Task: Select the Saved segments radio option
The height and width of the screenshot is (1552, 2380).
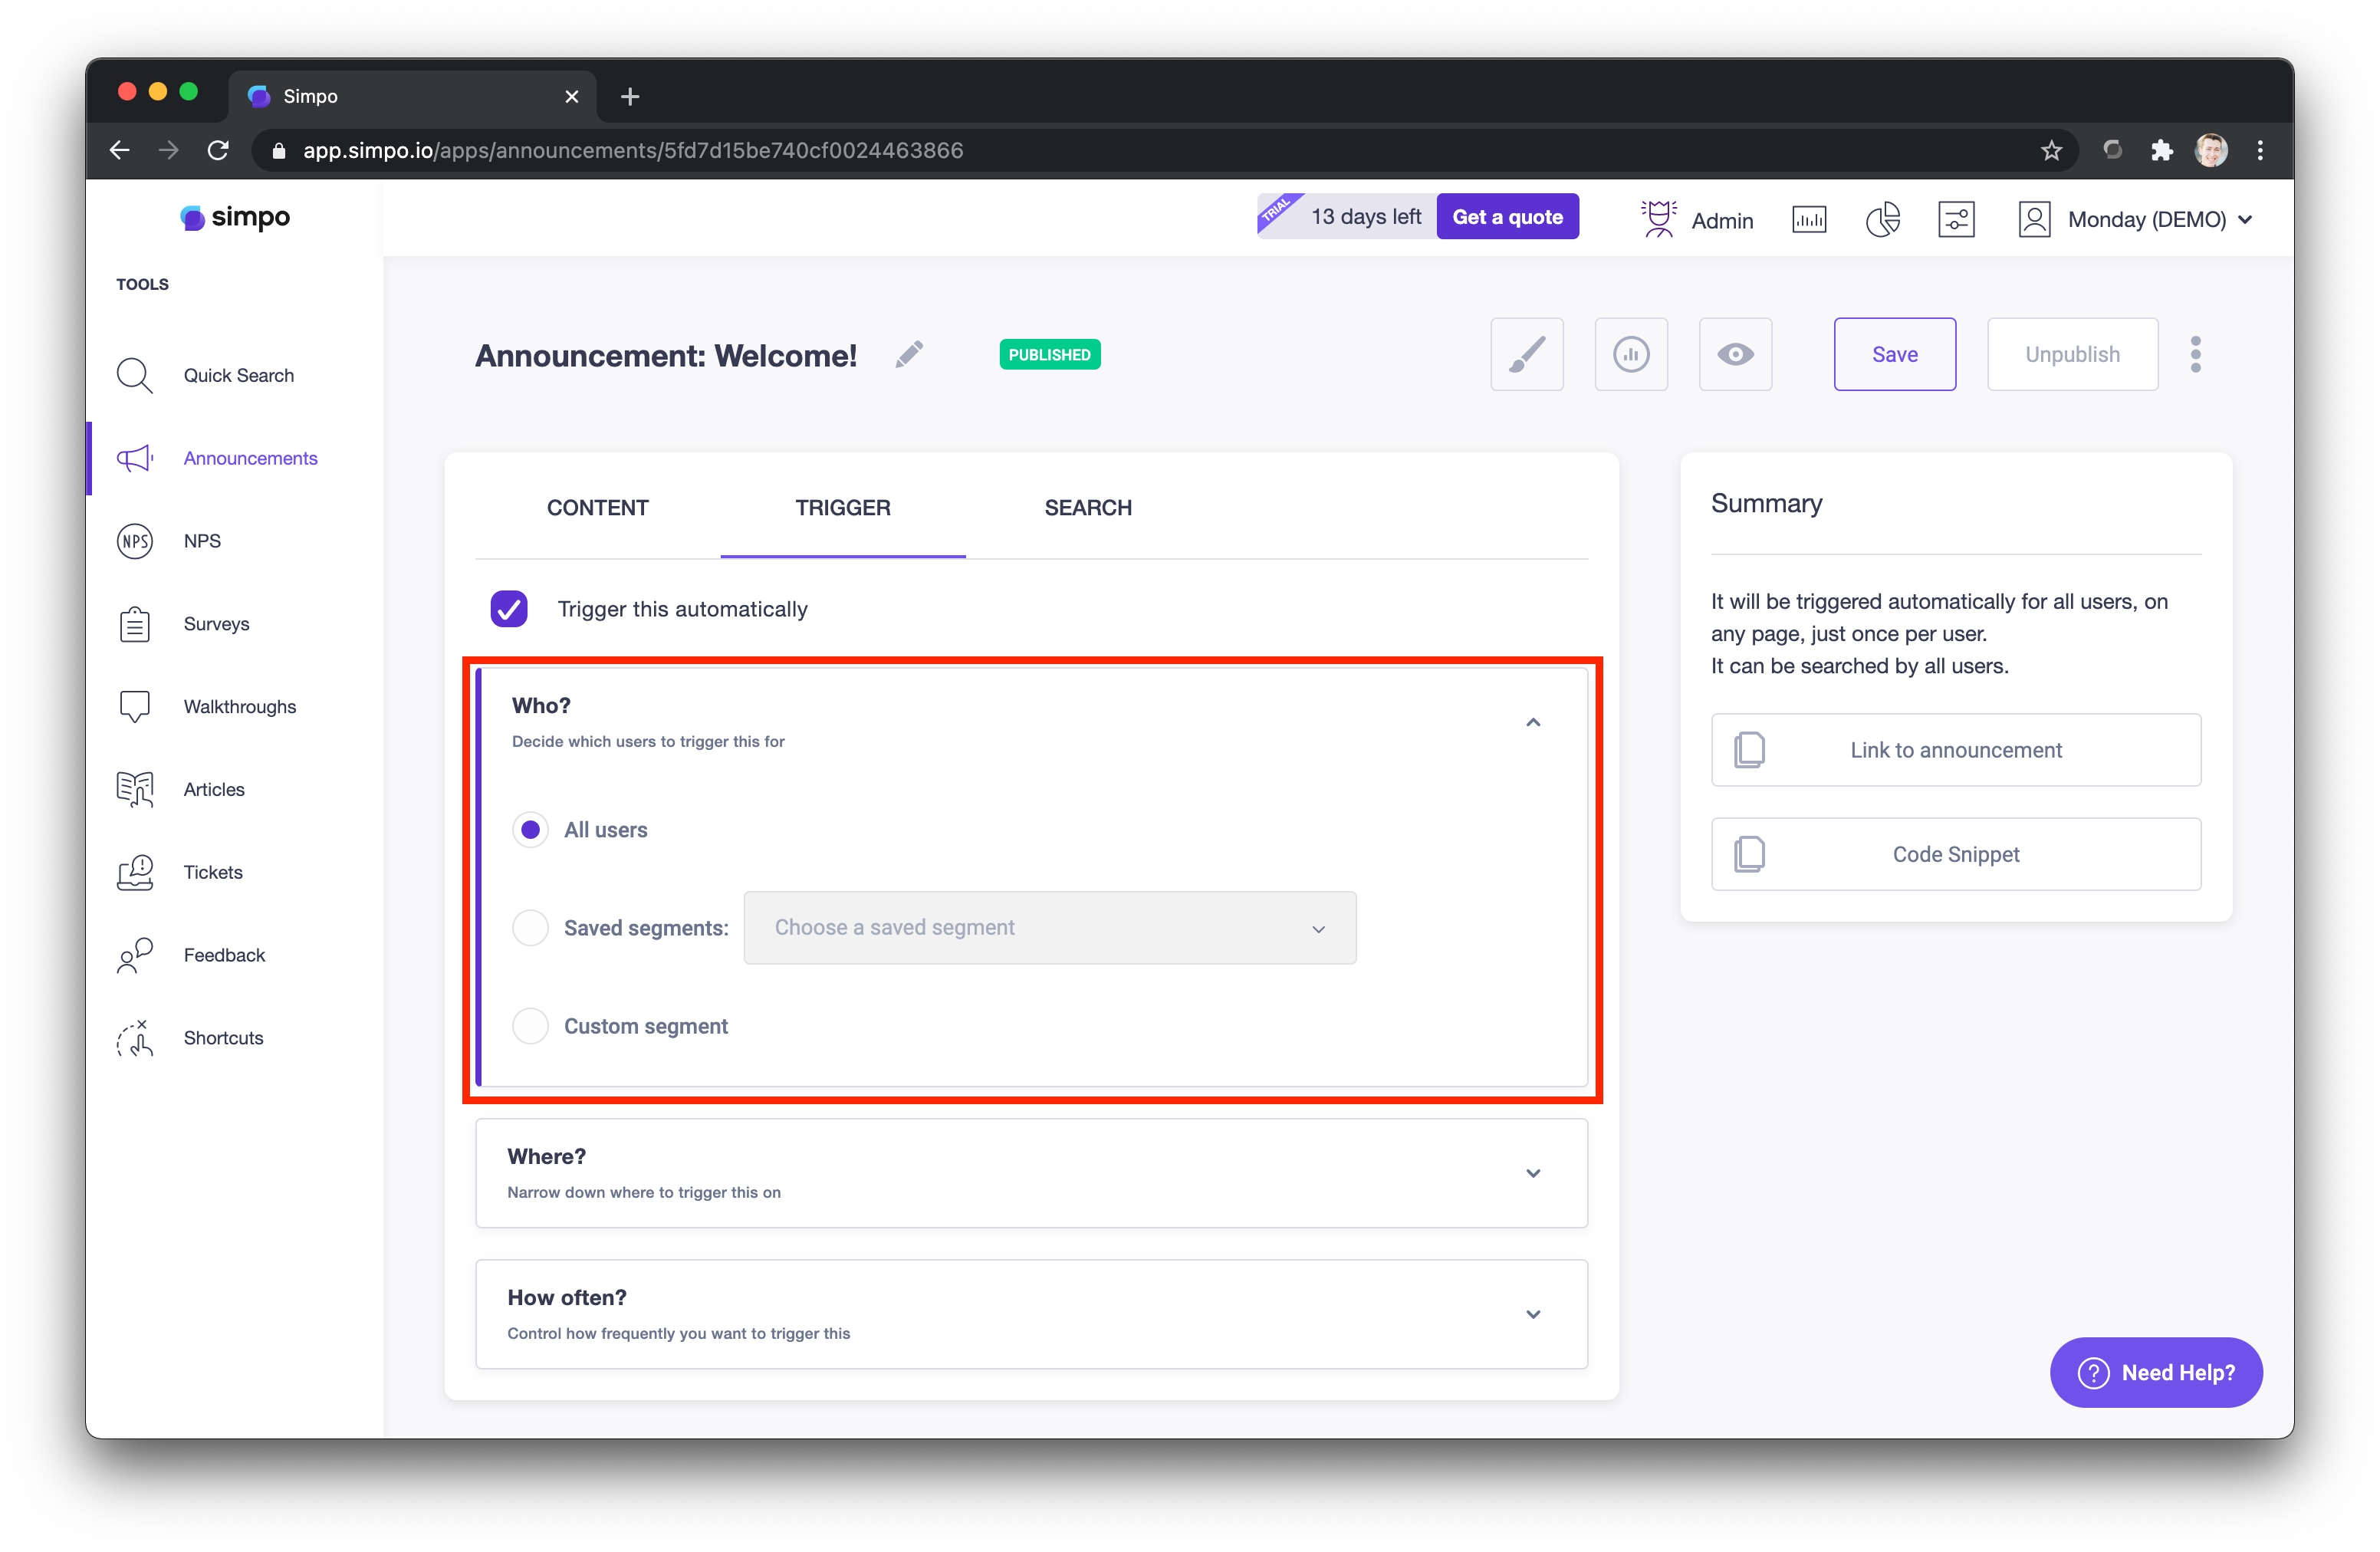Action: (x=530, y=928)
